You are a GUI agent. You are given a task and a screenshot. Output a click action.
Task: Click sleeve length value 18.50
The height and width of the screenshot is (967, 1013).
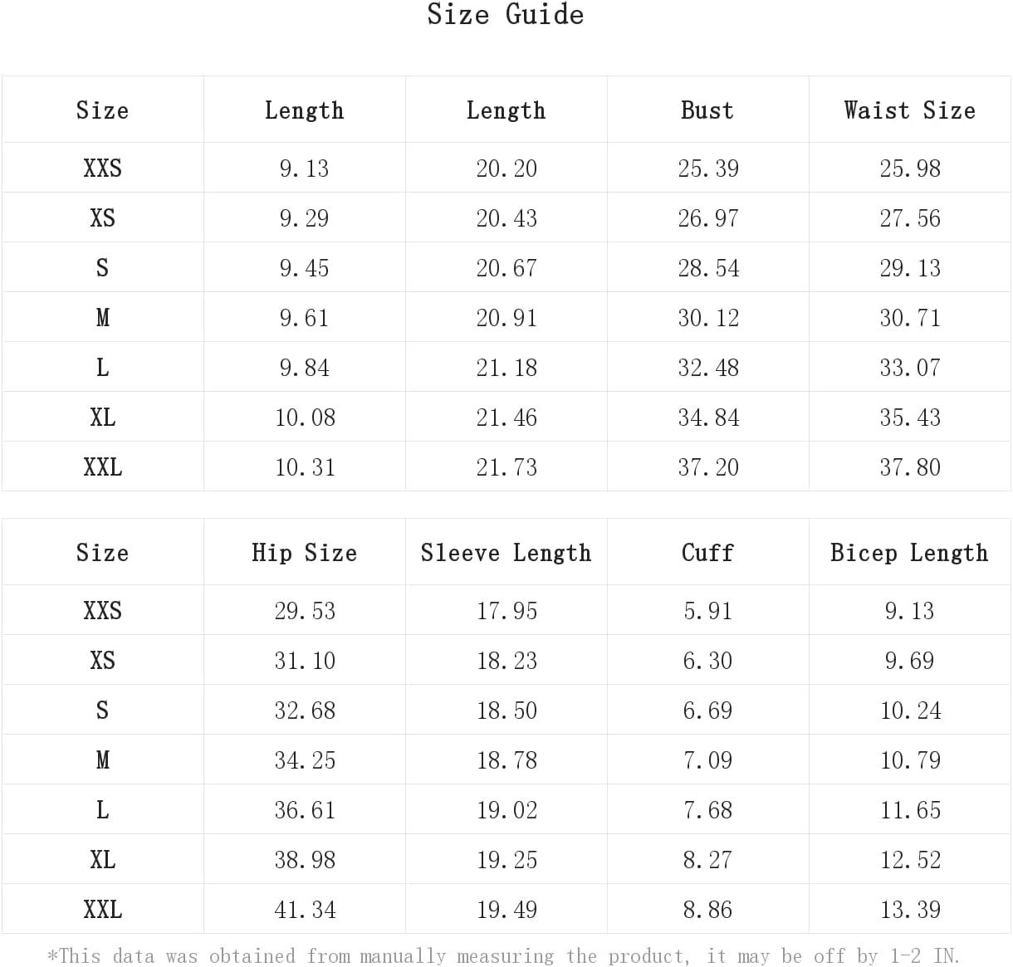[506, 711]
